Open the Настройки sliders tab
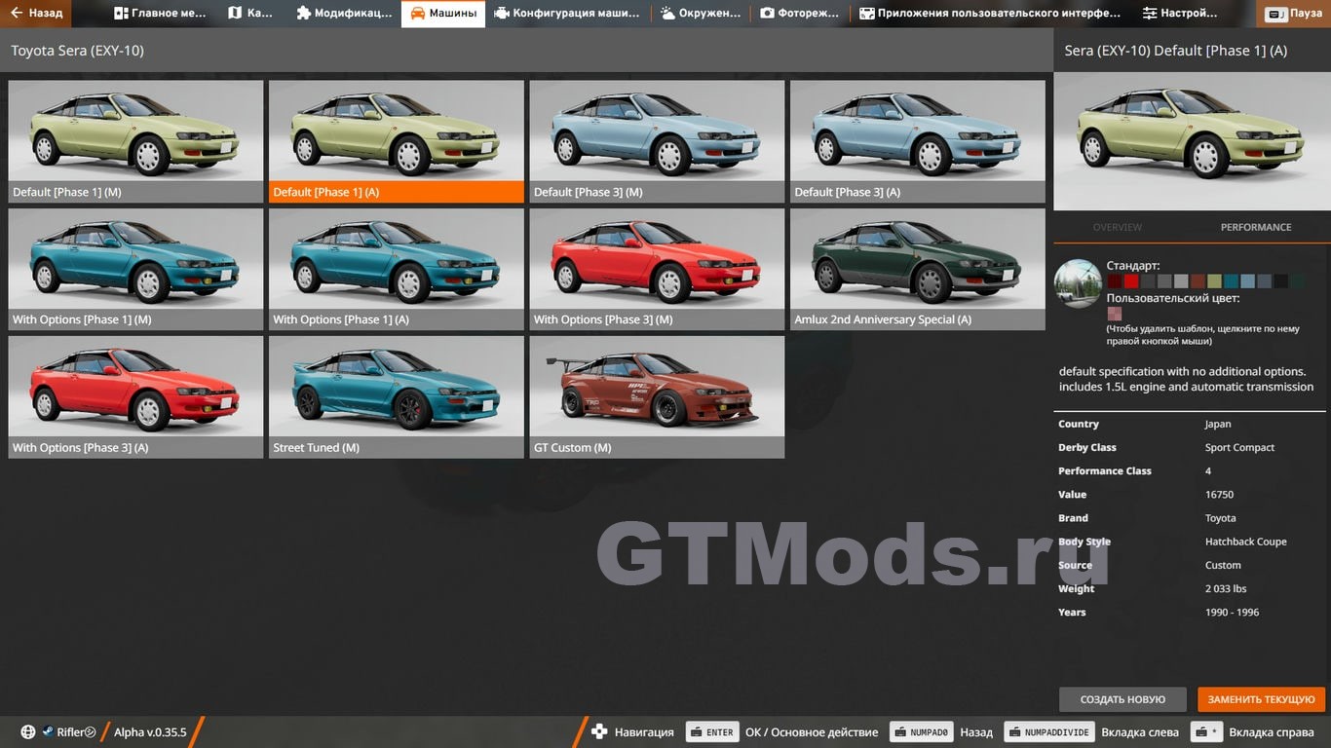 pos(1180,14)
